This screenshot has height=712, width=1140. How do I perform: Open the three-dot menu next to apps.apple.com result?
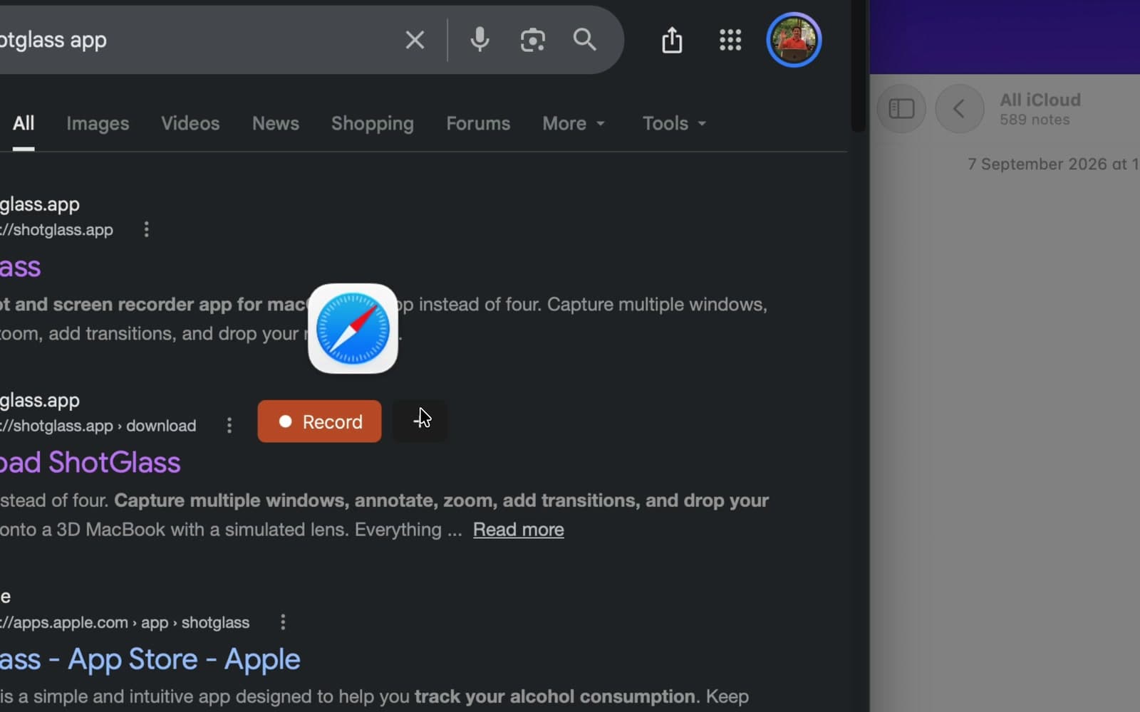(283, 622)
